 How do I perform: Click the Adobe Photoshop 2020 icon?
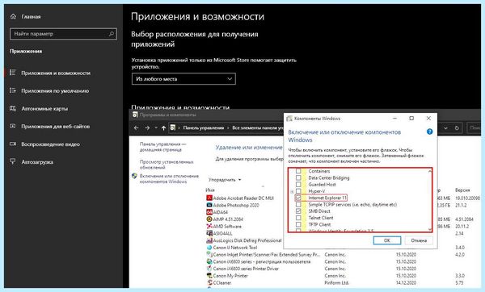tap(209, 205)
